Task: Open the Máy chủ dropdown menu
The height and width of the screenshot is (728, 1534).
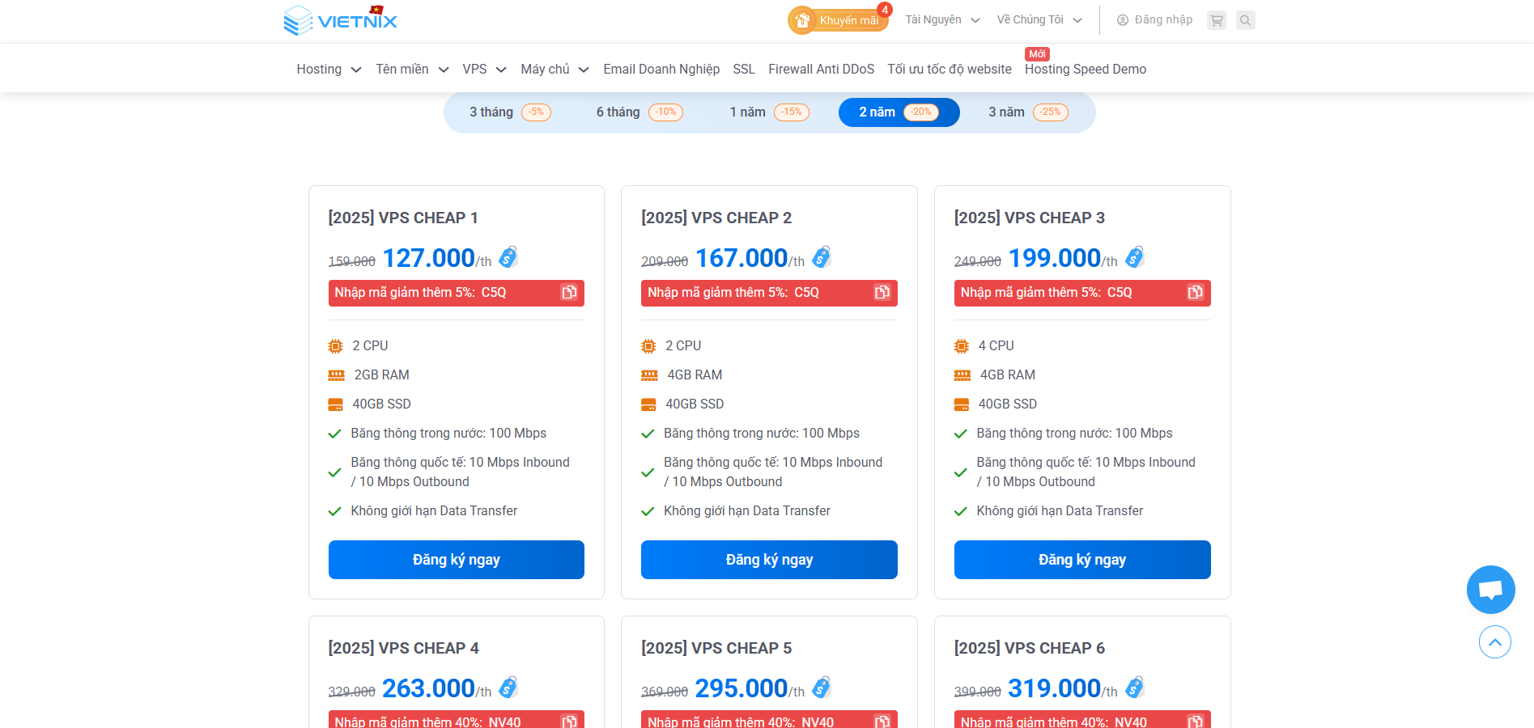Action: pyautogui.click(x=555, y=70)
